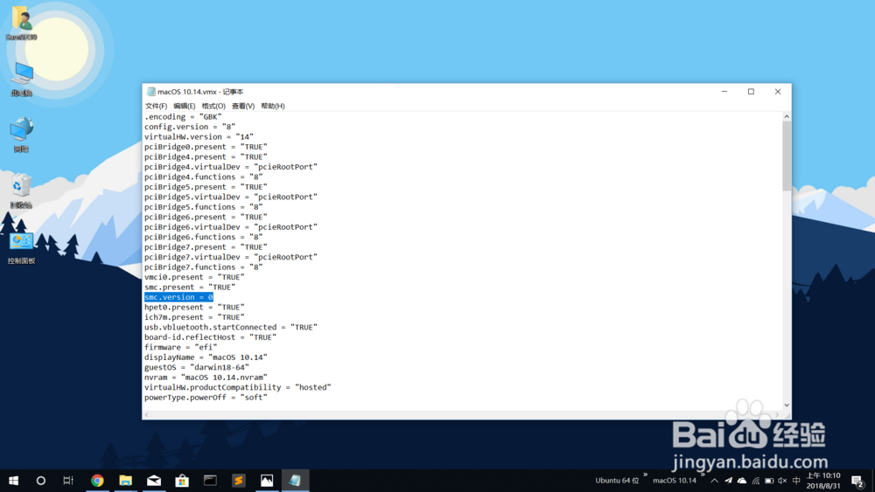Click the virtualHW.version = "14" line
The height and width of the screenshot is (492, 875).
[199, 136]
